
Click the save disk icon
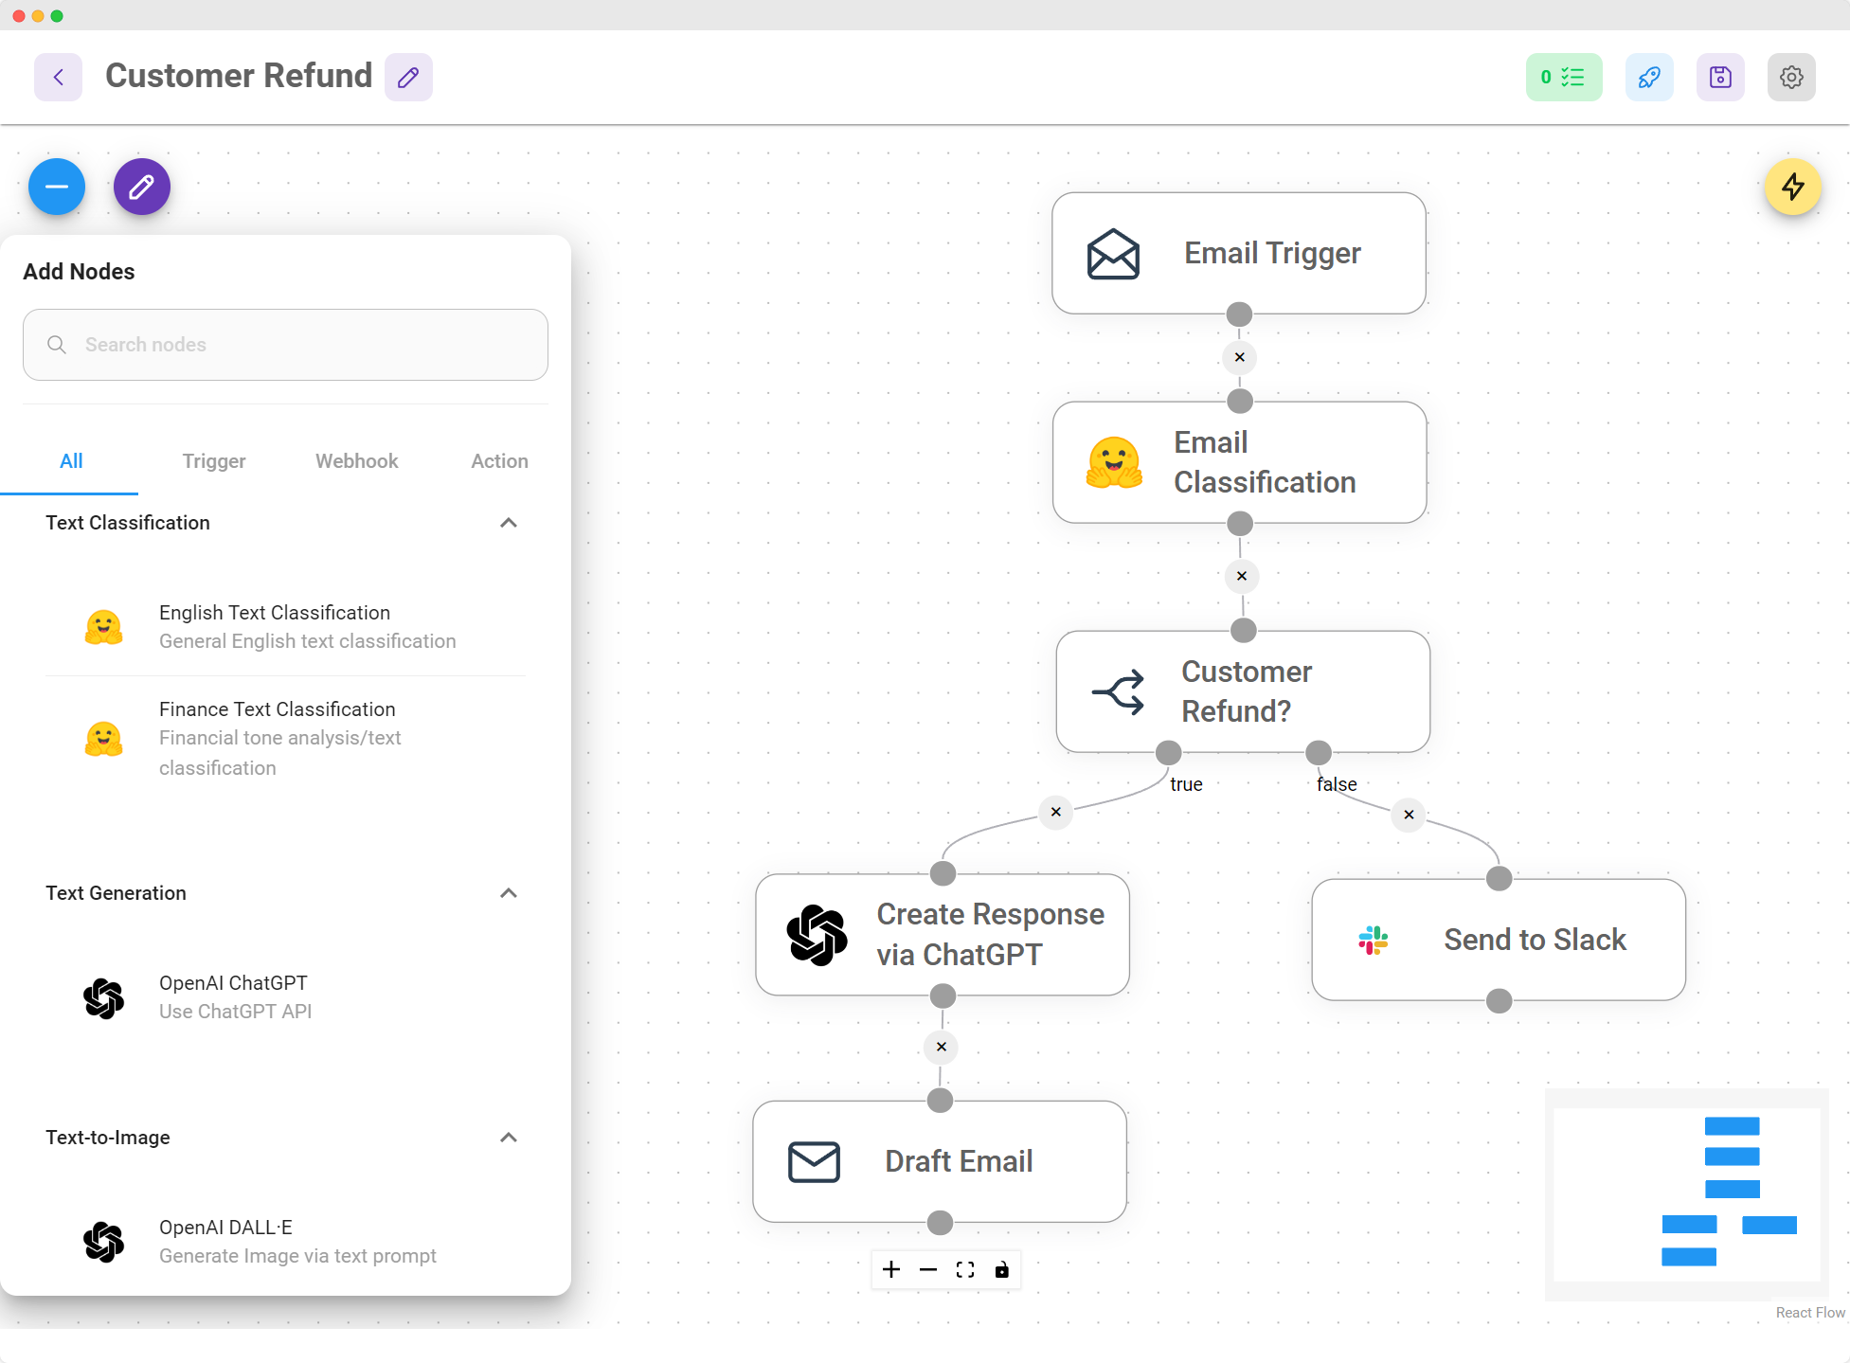pos(1720,77)
